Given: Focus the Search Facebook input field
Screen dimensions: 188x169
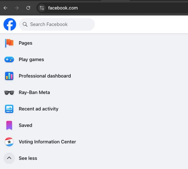Looking at the screenshot, I should click(x=57, y=24).
